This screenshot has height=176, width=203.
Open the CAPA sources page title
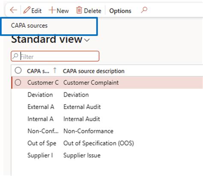point(29,26)
